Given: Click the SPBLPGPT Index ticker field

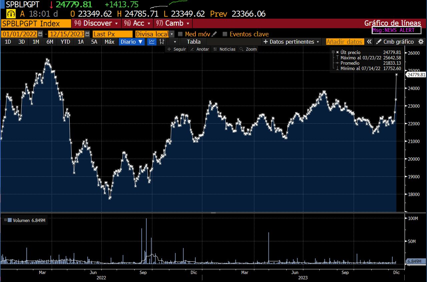Looking at the screenshot, I should (x=36, y=23).
